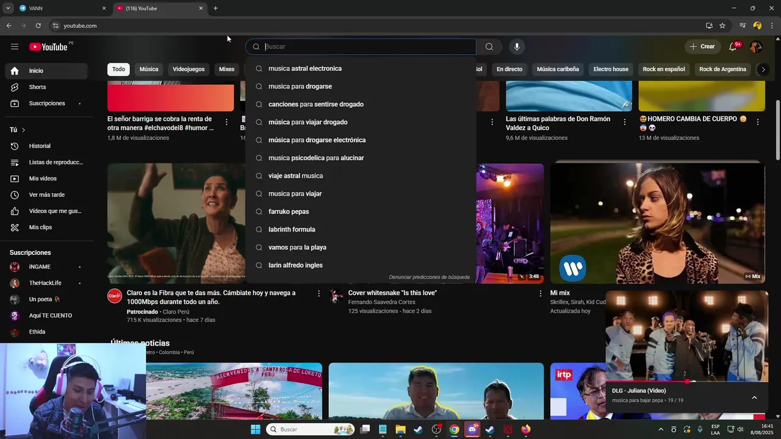
Task: Open Videos que me gustan
Action: click(x=48, y=211)
